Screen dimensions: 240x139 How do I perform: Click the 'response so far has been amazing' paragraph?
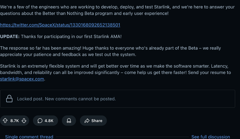(111, 51)
